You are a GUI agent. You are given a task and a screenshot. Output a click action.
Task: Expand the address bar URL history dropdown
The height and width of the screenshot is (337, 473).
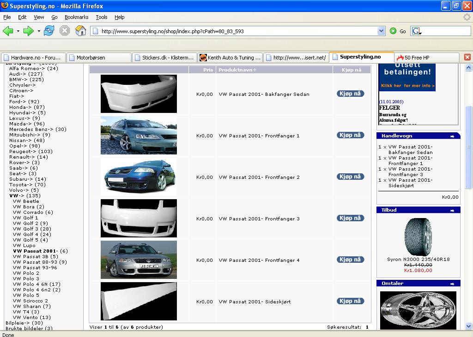381,31
